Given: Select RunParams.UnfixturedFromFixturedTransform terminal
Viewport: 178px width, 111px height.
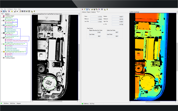Looking at the screenshot, I should coord(17,41).
